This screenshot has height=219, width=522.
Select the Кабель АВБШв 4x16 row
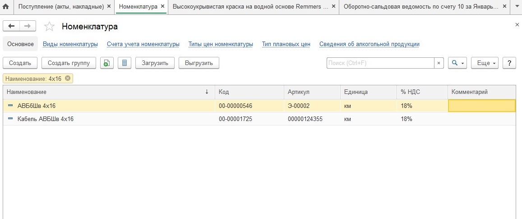(45, 119)
